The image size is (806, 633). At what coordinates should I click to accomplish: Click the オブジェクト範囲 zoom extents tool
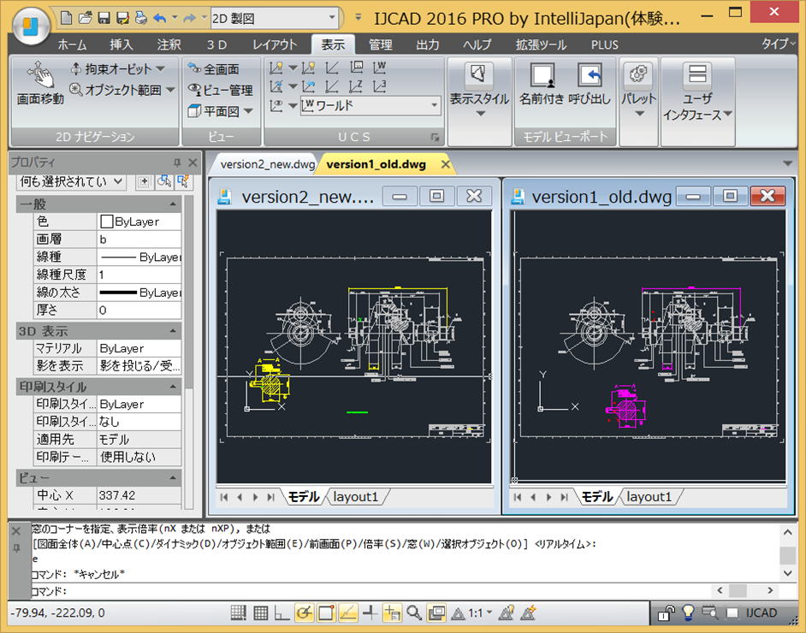click(x=116, y=90)
